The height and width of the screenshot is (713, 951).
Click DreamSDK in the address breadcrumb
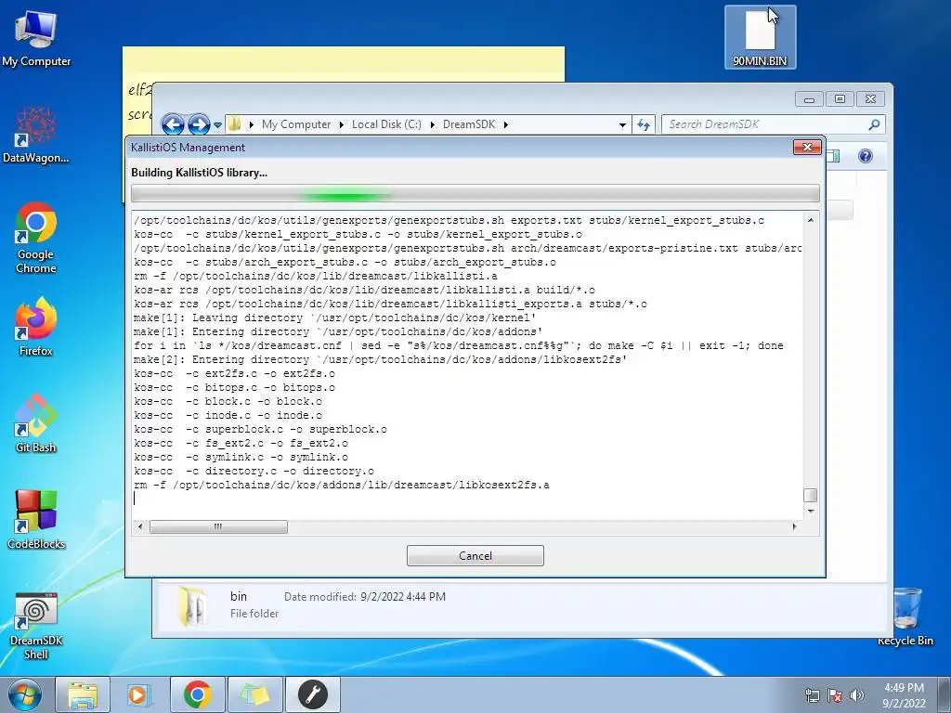pyautogui.click(x=469, y=124)
